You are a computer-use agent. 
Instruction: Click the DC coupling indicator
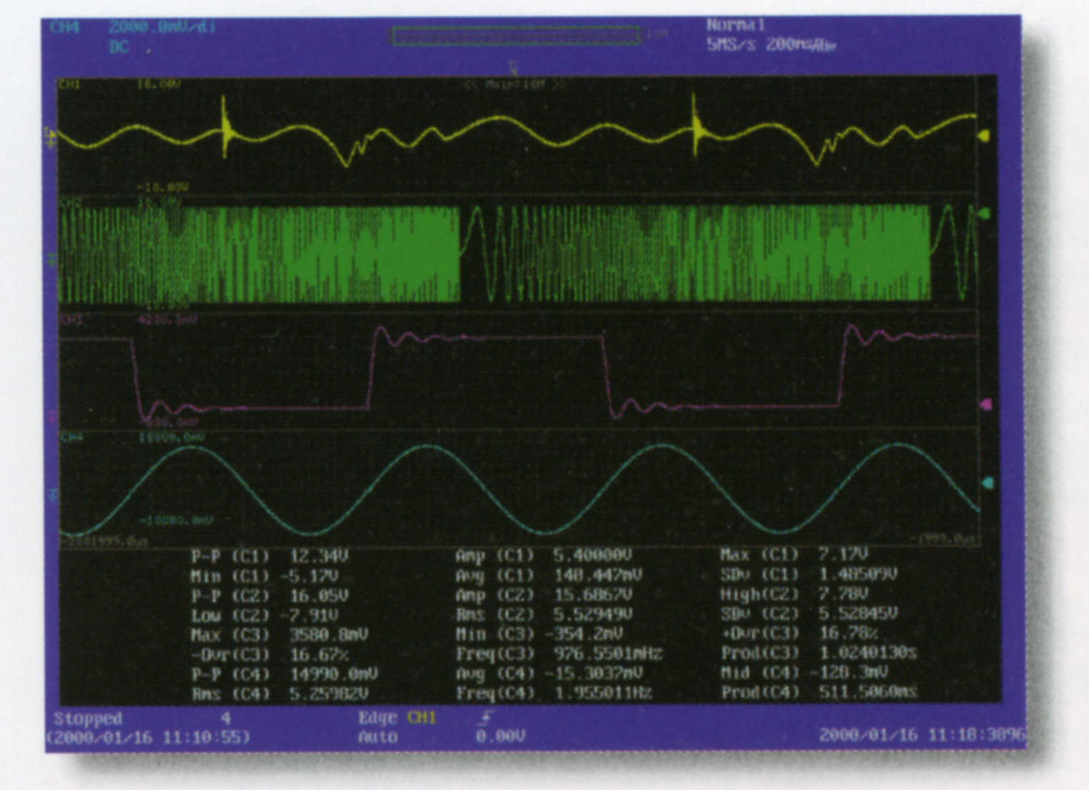(x=119, y=48)
